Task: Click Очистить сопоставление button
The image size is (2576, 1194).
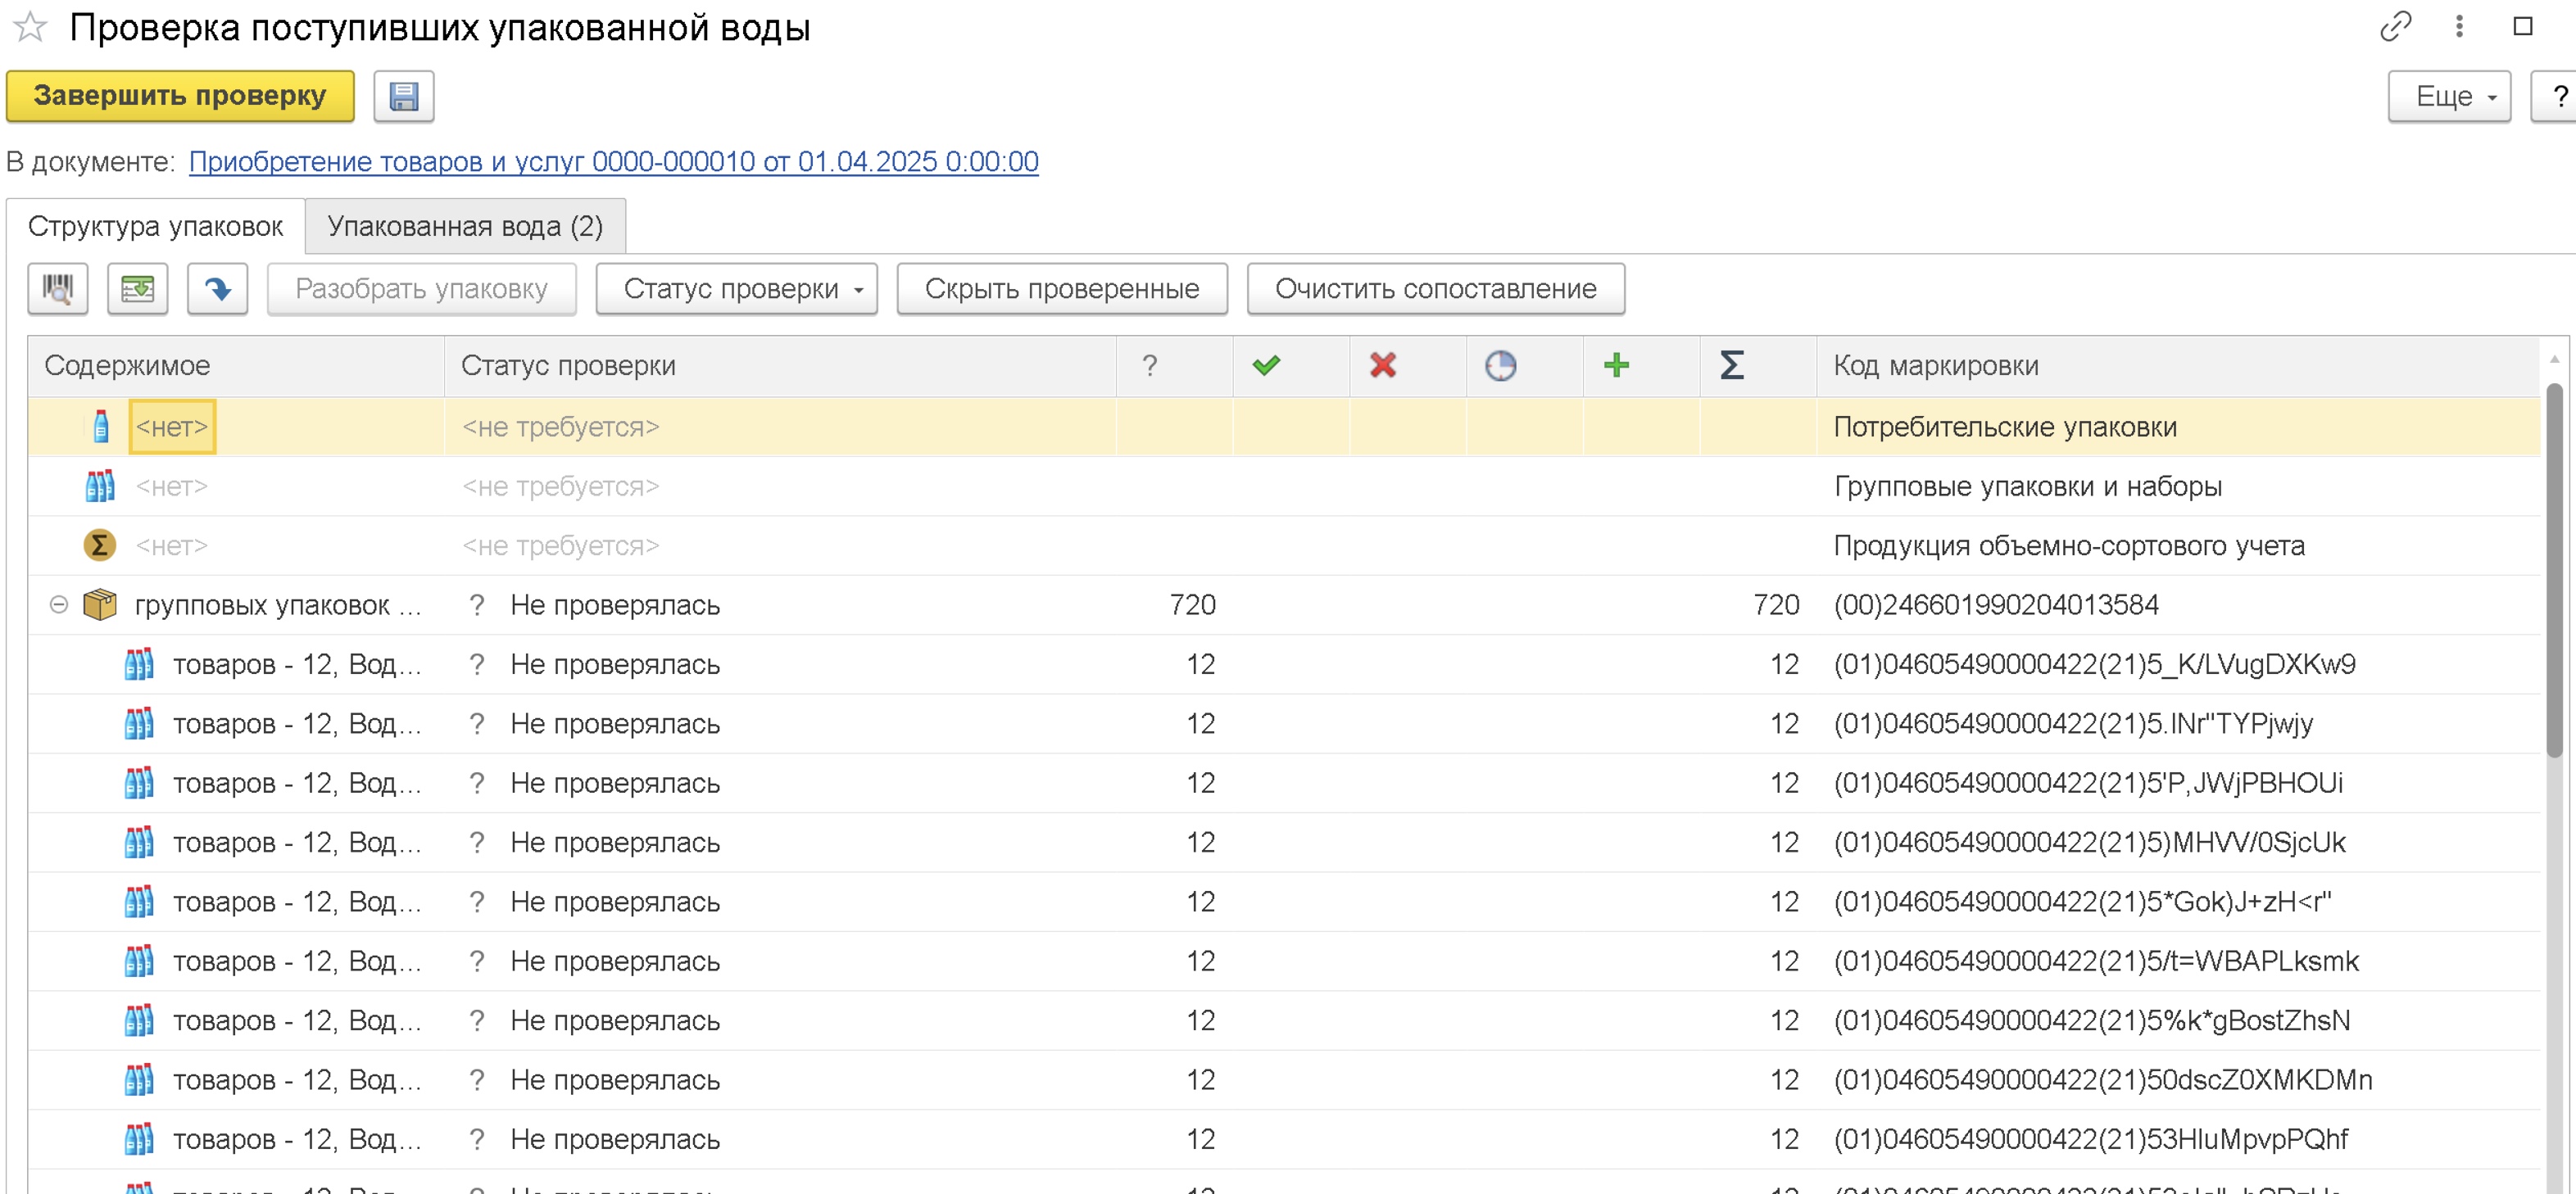Action: [1435, 289]
